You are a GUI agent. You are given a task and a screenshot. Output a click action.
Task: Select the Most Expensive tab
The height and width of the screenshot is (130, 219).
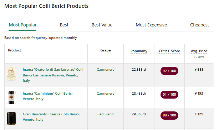point(151,25)
